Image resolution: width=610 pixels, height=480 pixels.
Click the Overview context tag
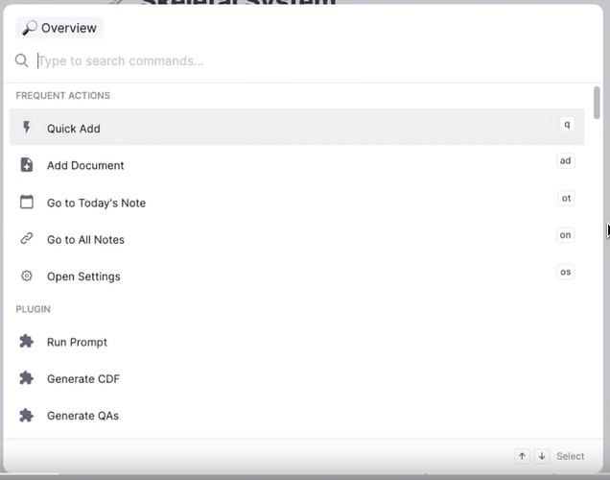click(59, 28)
